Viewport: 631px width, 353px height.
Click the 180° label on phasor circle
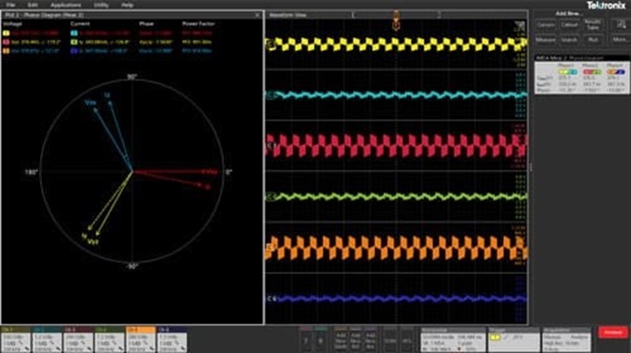[32, 172]
